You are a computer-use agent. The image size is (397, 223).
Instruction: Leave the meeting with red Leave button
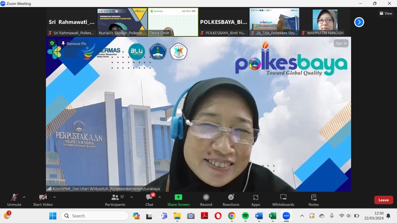coord(383,200)
